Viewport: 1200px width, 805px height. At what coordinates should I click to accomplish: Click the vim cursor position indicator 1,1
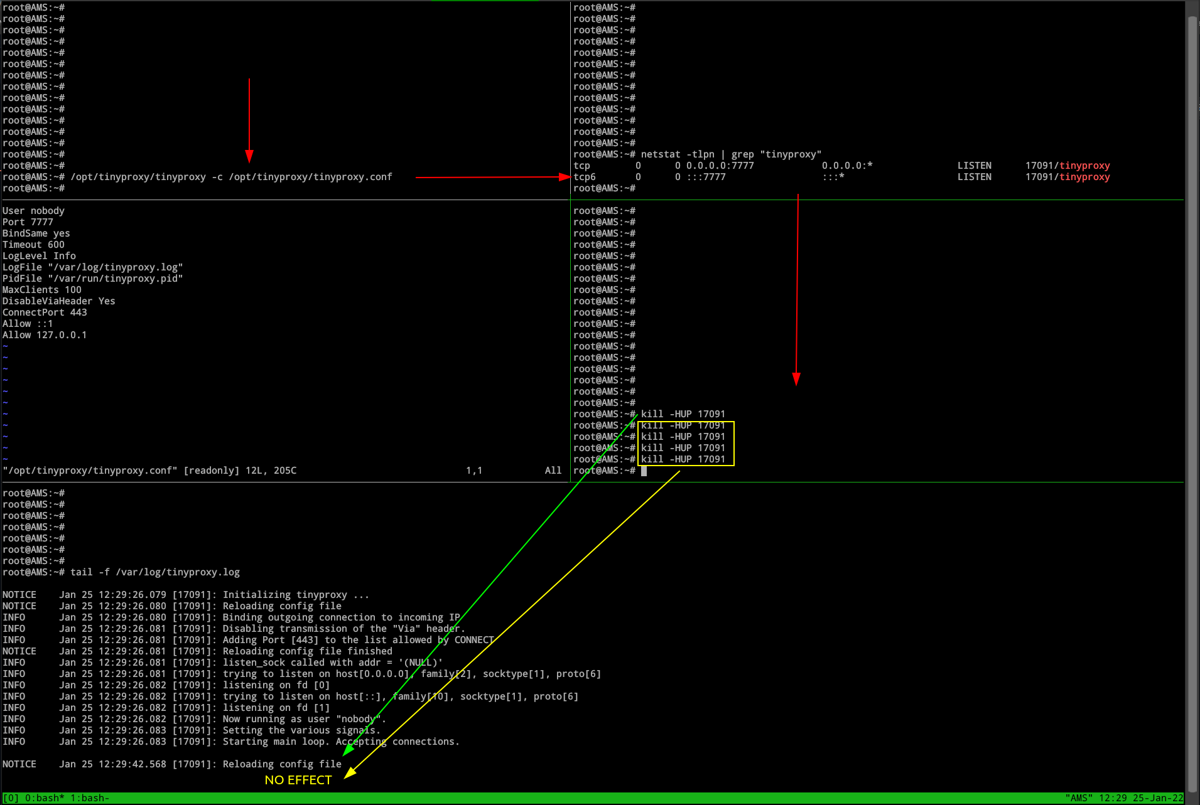[x=474, y=471]
